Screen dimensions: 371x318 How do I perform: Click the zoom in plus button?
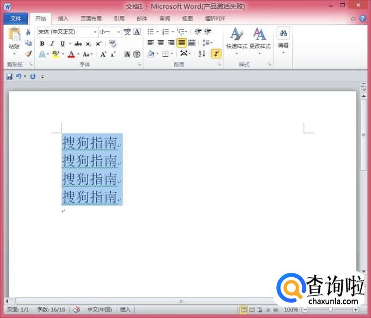click(355, 309)
